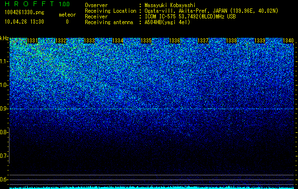Click the cyan signal-level strip at the bottom
This screenshot has height=189, width=298.
click(152, 188)
